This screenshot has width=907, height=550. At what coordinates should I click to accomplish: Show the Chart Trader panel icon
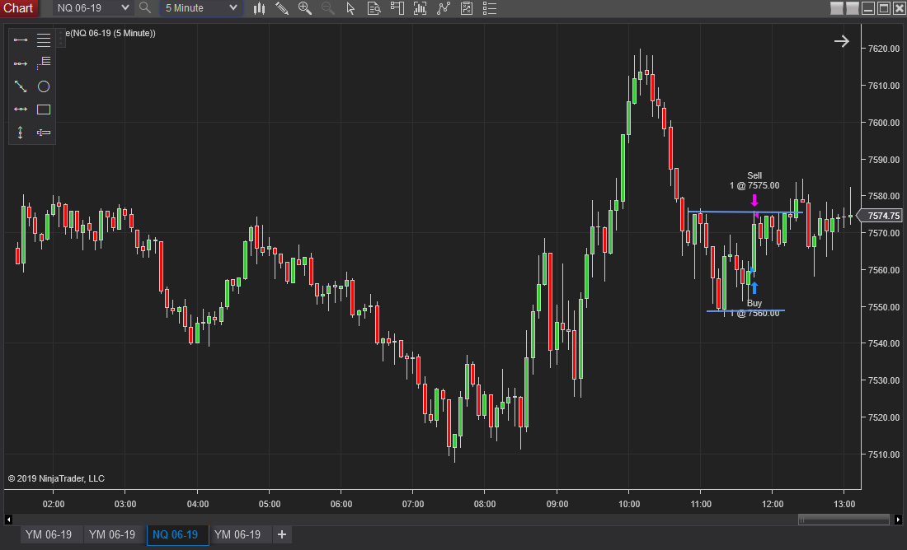tap(397, 8)
